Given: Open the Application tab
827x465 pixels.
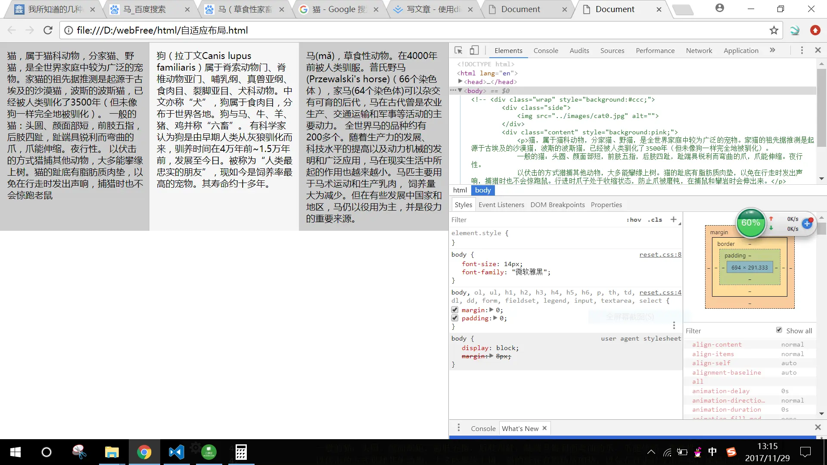Looking at the screenshot, I should pos(741,50).
